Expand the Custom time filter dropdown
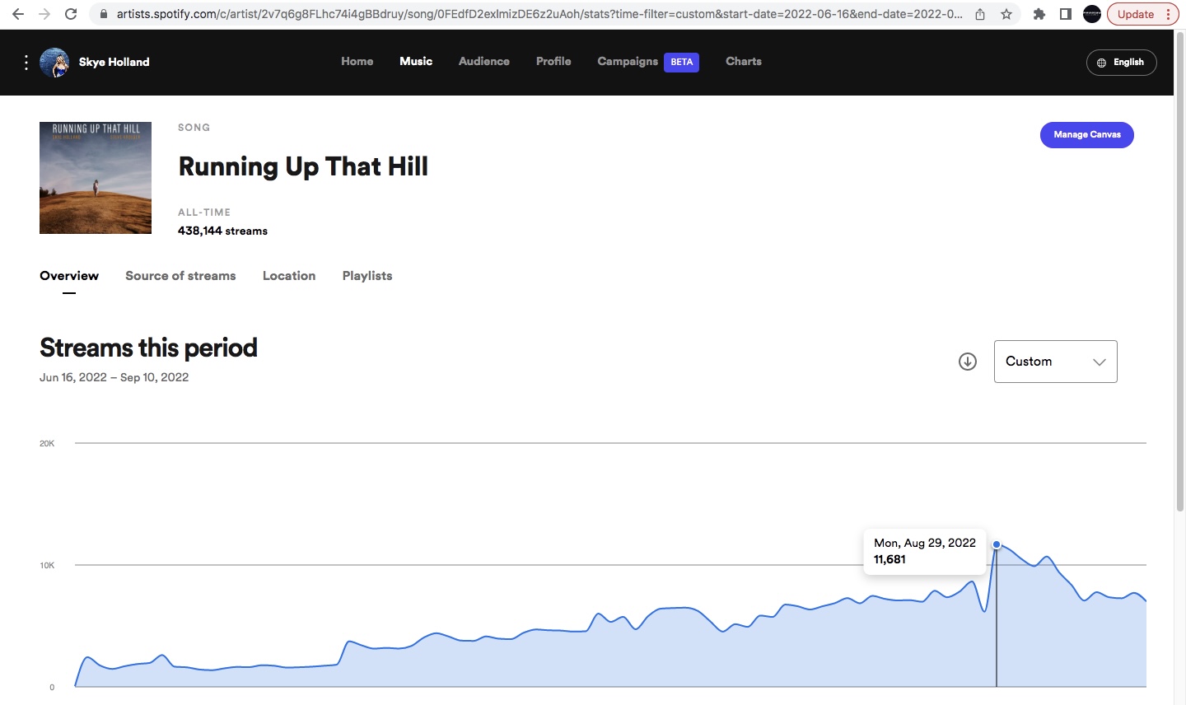The height and width of the screenshot is (705, 1186). point(1056,362)
